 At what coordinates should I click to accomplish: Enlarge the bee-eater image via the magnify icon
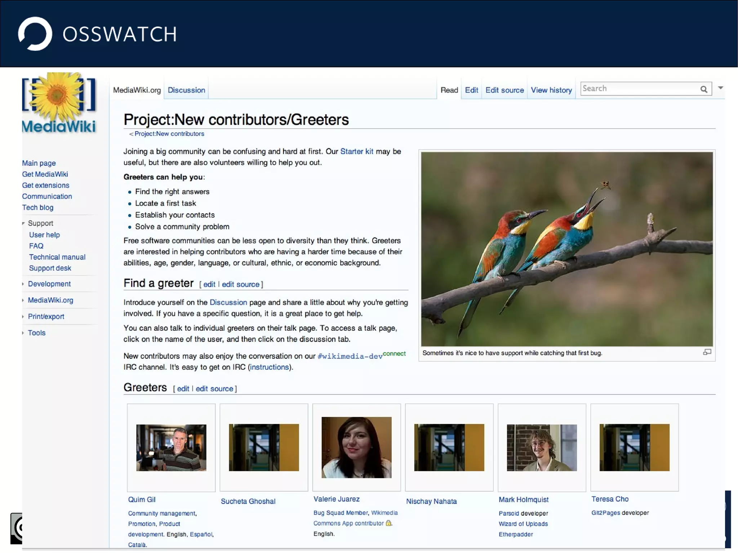pyautogui.click(x=707, y=352)
